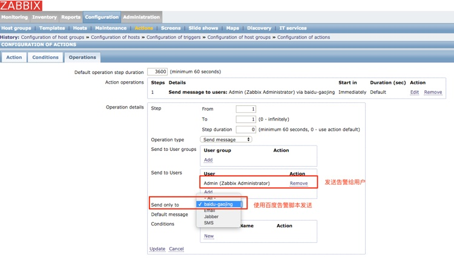Switch to the Operations tab
This screenshot has width=454, height=269.
pyautogui.click(x=82, y=58)
